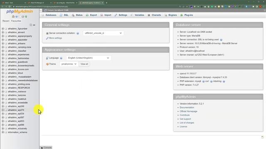Open the Engines tab
Image resolution: width=266 pixels, height=149 pixels.
pos(171,15)
